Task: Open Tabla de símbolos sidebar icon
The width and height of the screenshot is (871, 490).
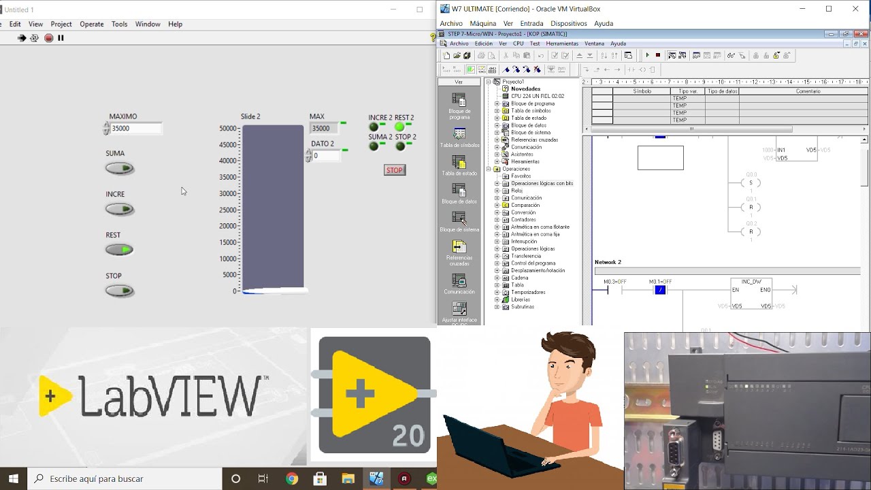Action: click(459, 135)
